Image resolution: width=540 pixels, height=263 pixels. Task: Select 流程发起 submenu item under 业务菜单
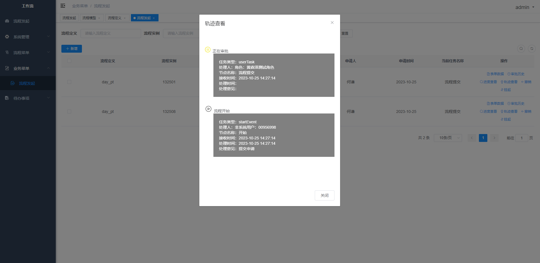coord(28,83)
